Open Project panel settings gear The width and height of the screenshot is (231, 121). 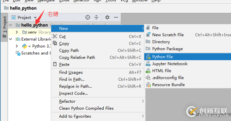[x=107, y=17]
